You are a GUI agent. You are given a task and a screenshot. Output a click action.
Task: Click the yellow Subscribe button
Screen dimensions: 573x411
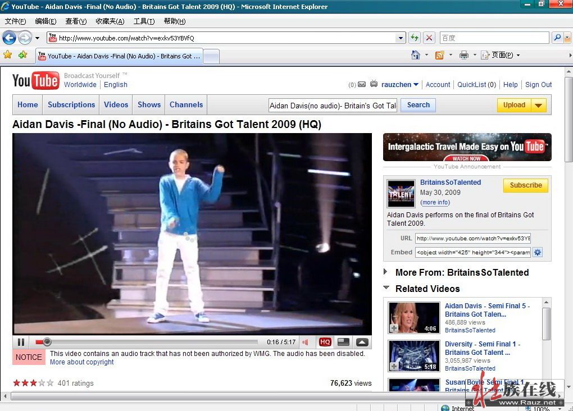click(525, 185)
